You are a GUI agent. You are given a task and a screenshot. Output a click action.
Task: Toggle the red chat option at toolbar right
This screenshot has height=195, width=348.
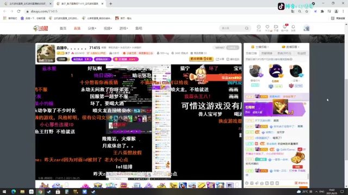click(301, 183)
